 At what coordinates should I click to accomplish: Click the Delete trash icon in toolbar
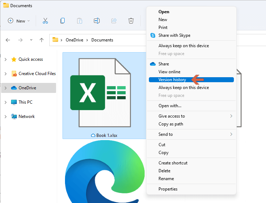(131, 21)
